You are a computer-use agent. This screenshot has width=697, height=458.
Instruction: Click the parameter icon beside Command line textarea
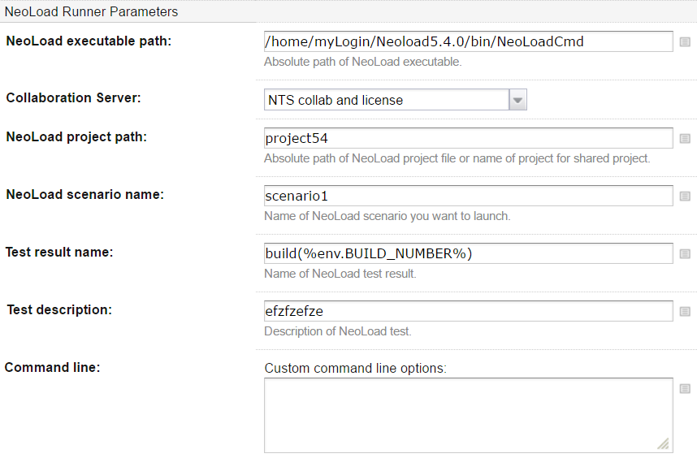pyautogui.click(x=685, y=389)
